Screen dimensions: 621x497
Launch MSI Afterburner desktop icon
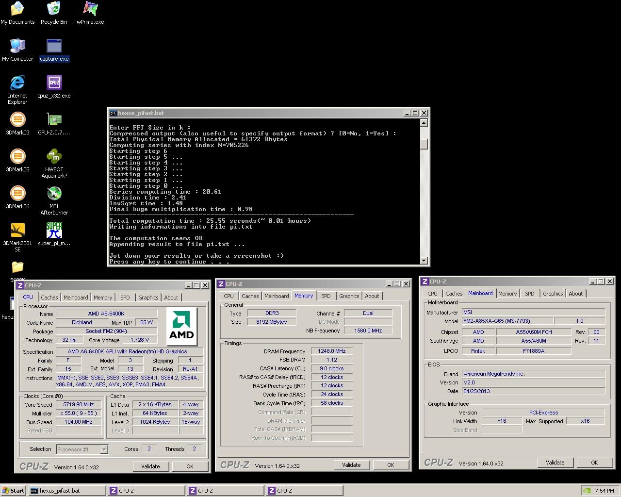(x=54, y=200)
